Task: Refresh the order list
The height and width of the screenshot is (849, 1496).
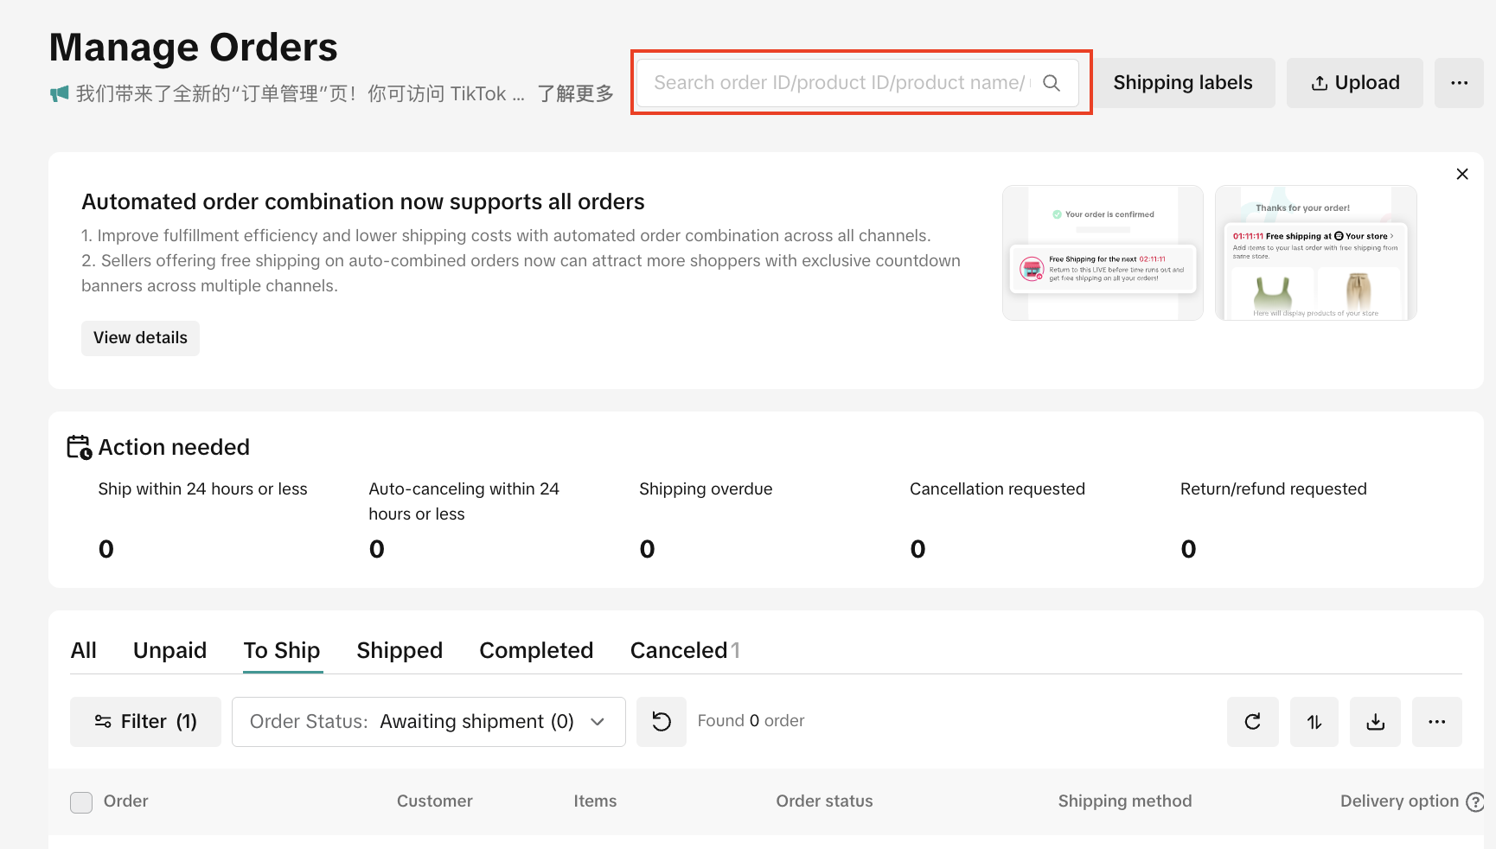Action: pyautogui.click(x=1252, y=722)
